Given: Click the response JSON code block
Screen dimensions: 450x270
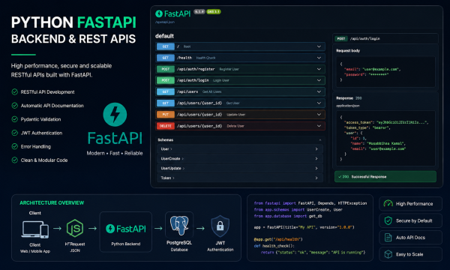Looking at the screenshot, I should [385, 138].
